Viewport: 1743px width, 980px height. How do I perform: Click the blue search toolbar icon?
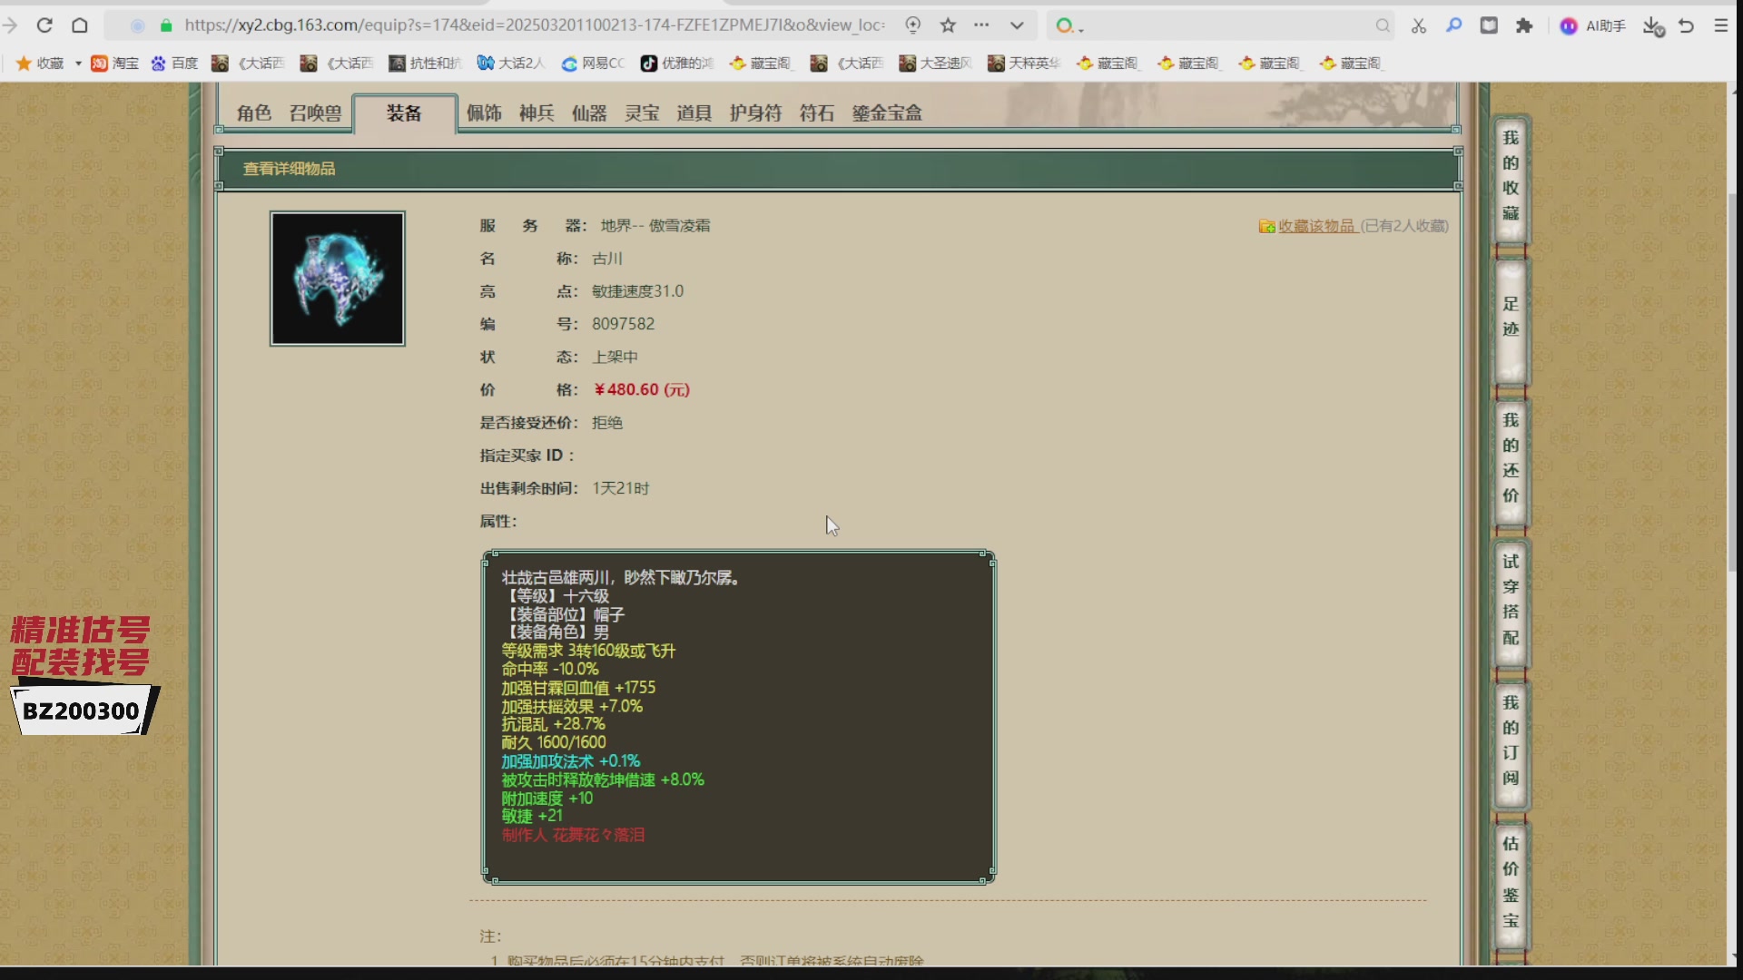1453,25
